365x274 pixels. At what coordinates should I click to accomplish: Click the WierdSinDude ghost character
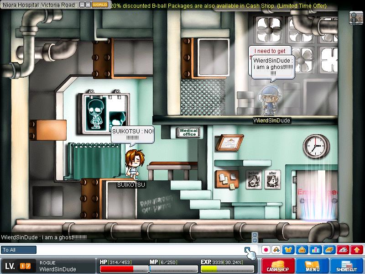(x=270, y=100)
